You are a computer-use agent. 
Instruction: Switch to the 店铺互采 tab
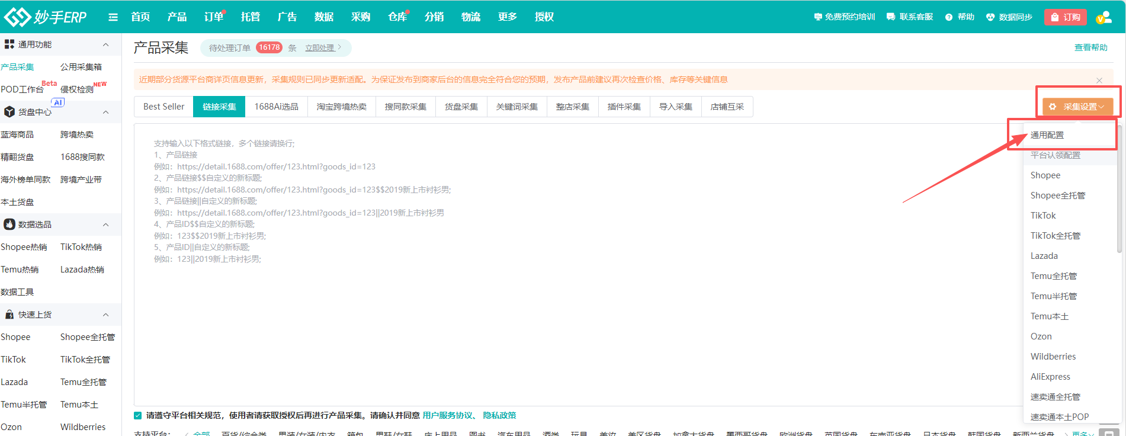click(727, 107)
